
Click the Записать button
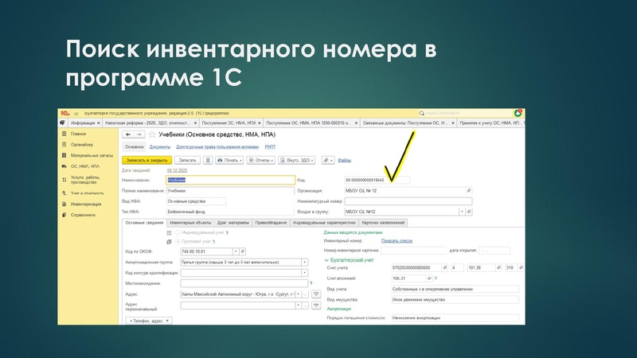(x=187, y=161)
